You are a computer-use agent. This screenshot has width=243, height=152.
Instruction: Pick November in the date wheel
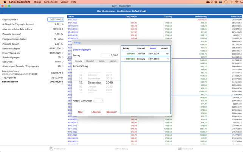coord(94,79)
